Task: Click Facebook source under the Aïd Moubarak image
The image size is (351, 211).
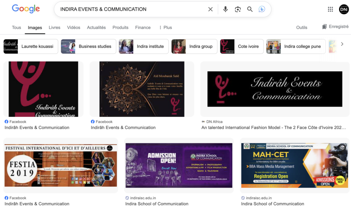Action: point(101,122)
